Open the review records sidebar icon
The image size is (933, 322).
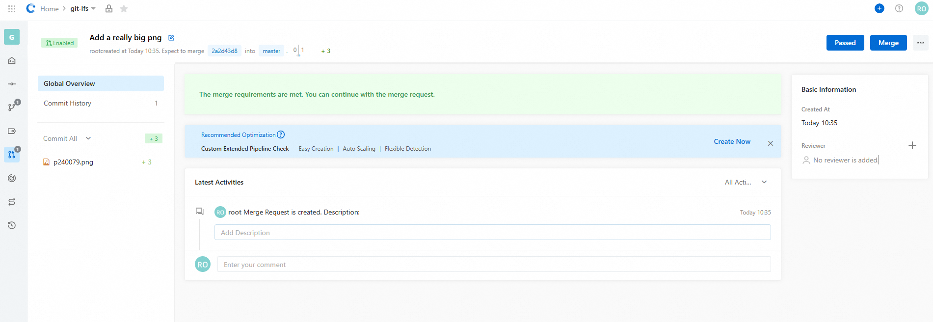pyautogui.click(x=12, y=178)
